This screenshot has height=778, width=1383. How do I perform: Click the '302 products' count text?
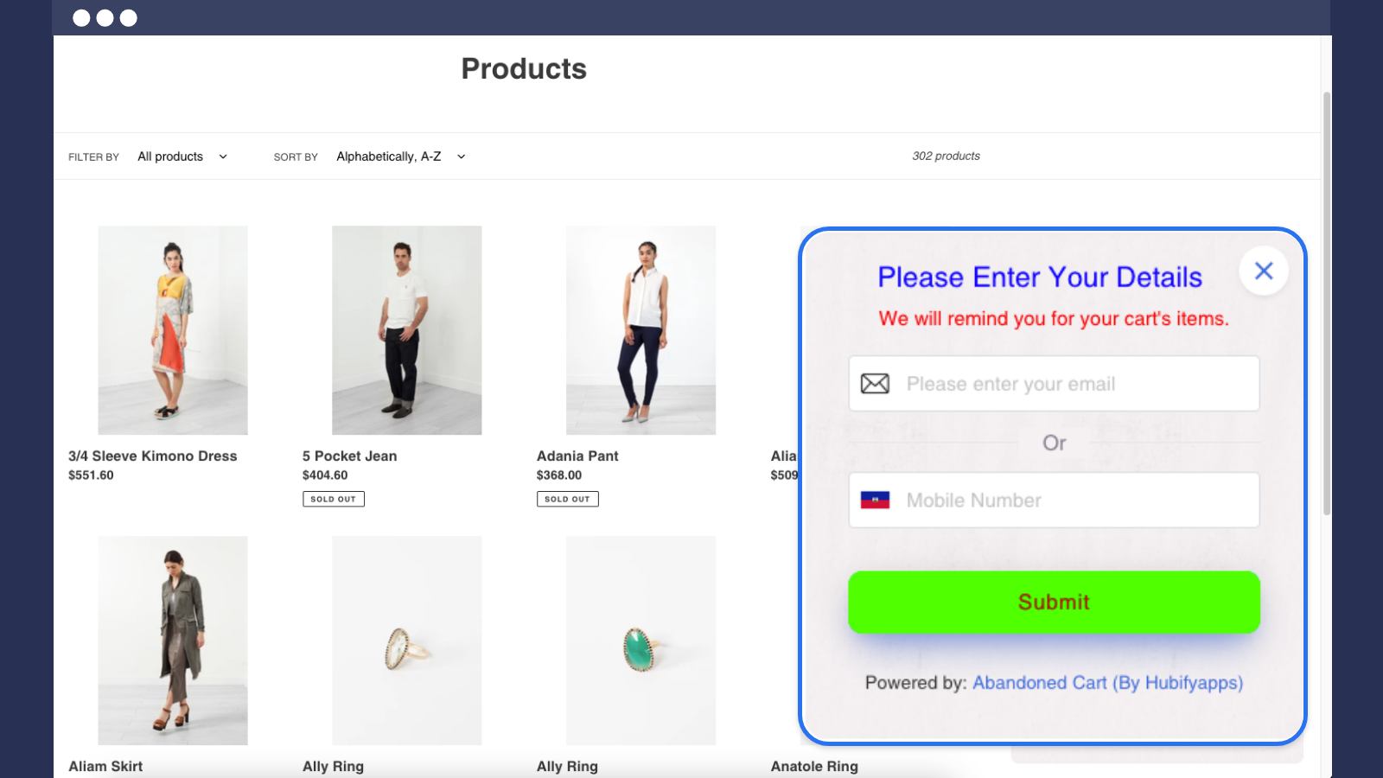tap(946, 156)
